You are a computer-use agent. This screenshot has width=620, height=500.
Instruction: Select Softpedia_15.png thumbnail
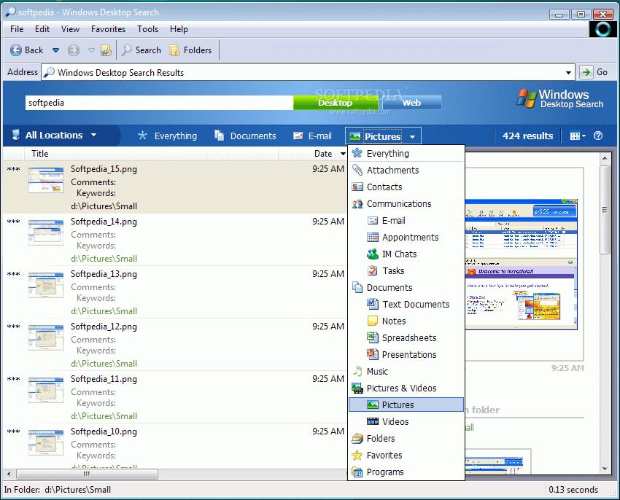pos(46,180)
